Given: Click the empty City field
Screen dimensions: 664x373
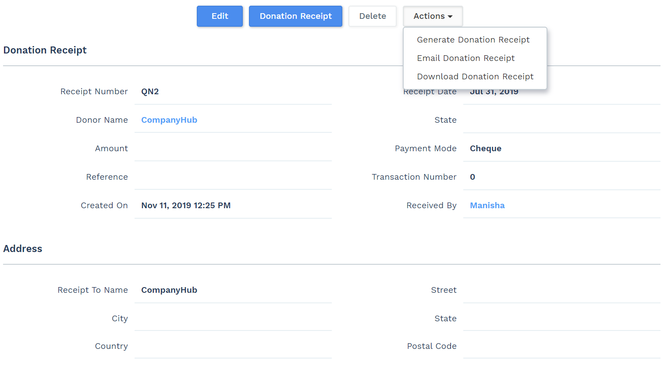Looking at the screenshot, I should coord(232,319).
